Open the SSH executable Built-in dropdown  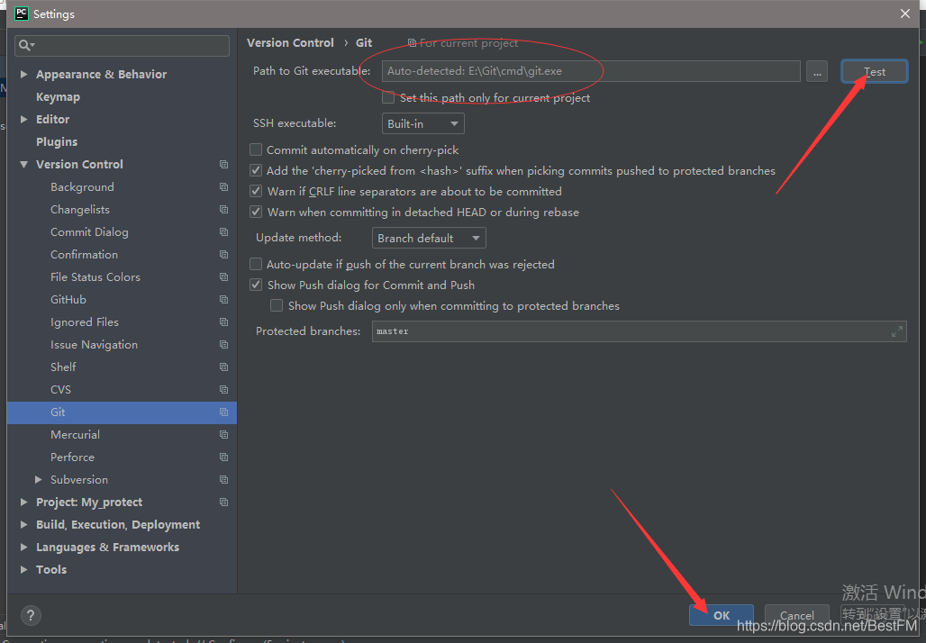pos(422,123)
